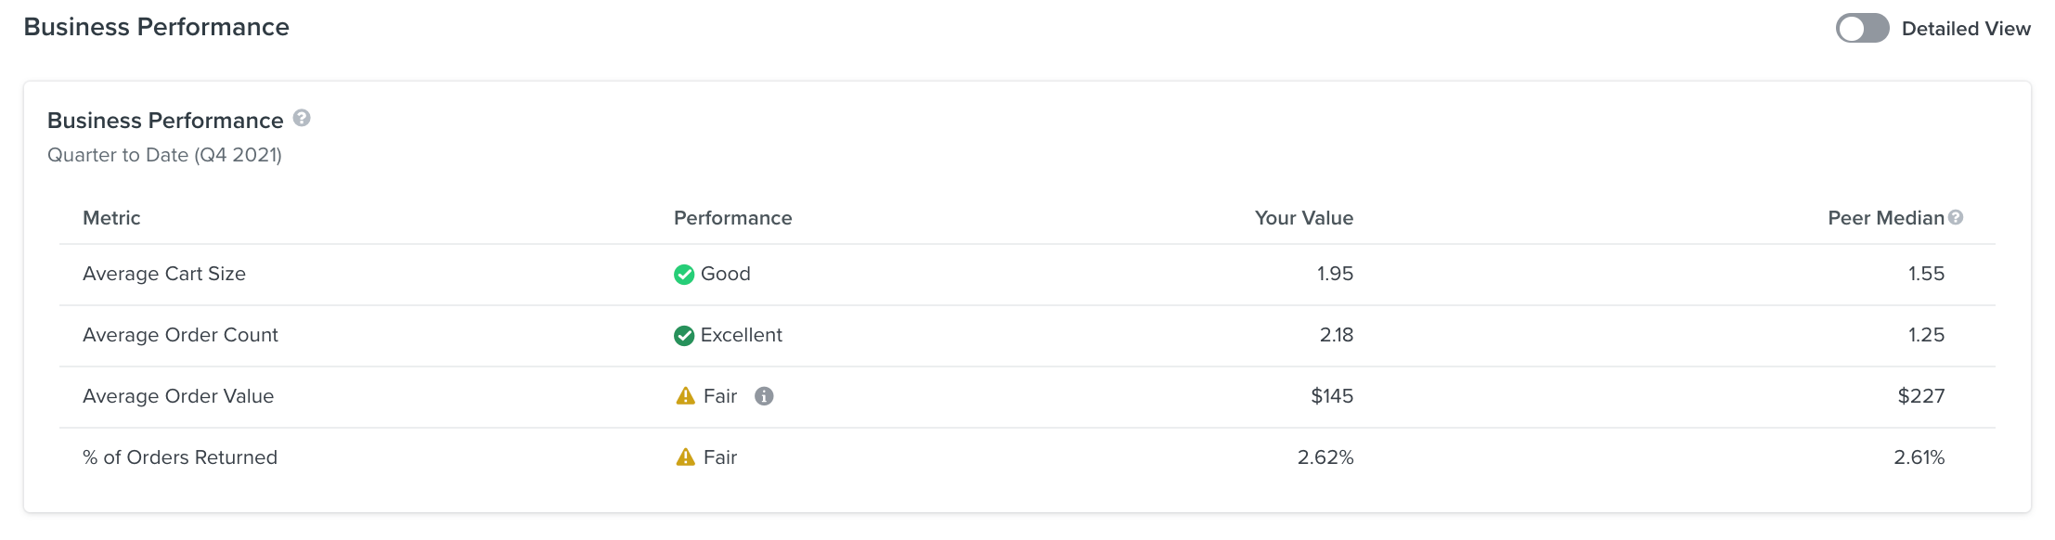
Task: Click the Excellent checkmark icon
Action: (x=684, y=336)
